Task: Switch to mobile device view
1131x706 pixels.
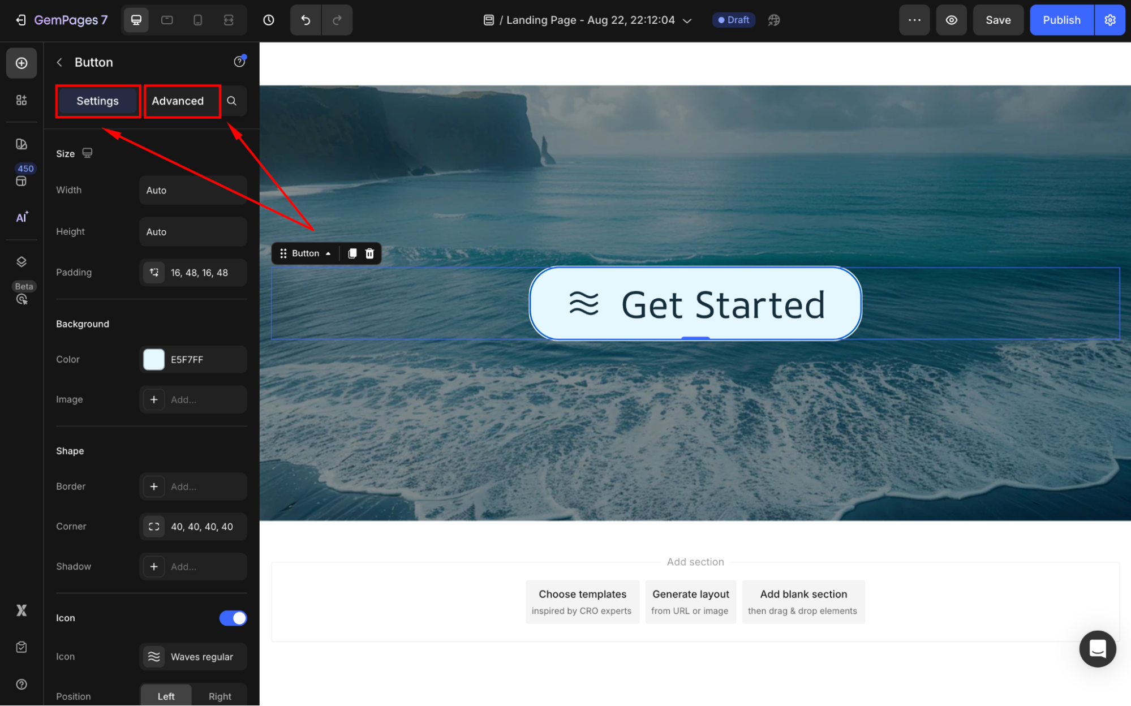Action: click(197, 20)
